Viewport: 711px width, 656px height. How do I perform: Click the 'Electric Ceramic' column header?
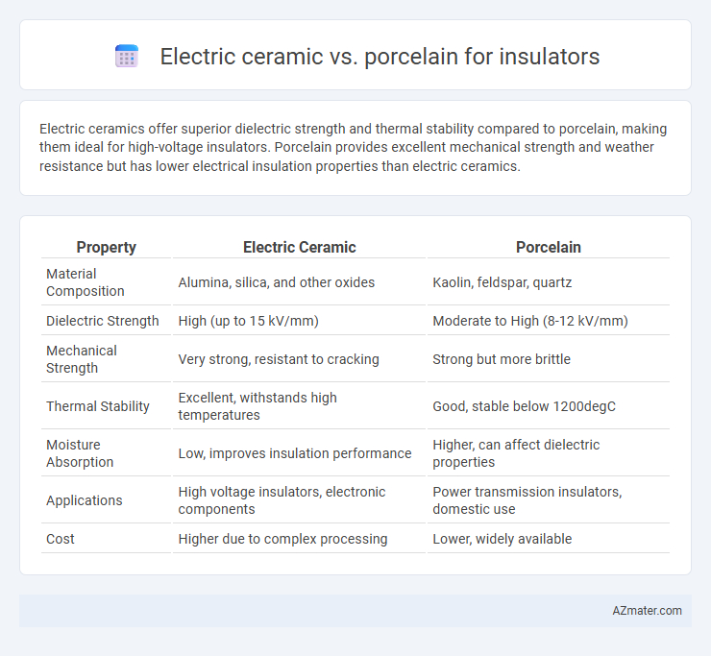coord(299,247)
